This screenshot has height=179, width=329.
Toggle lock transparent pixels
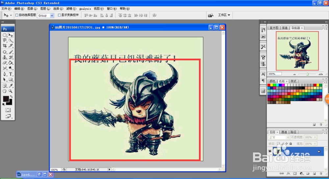pos(278,144)
